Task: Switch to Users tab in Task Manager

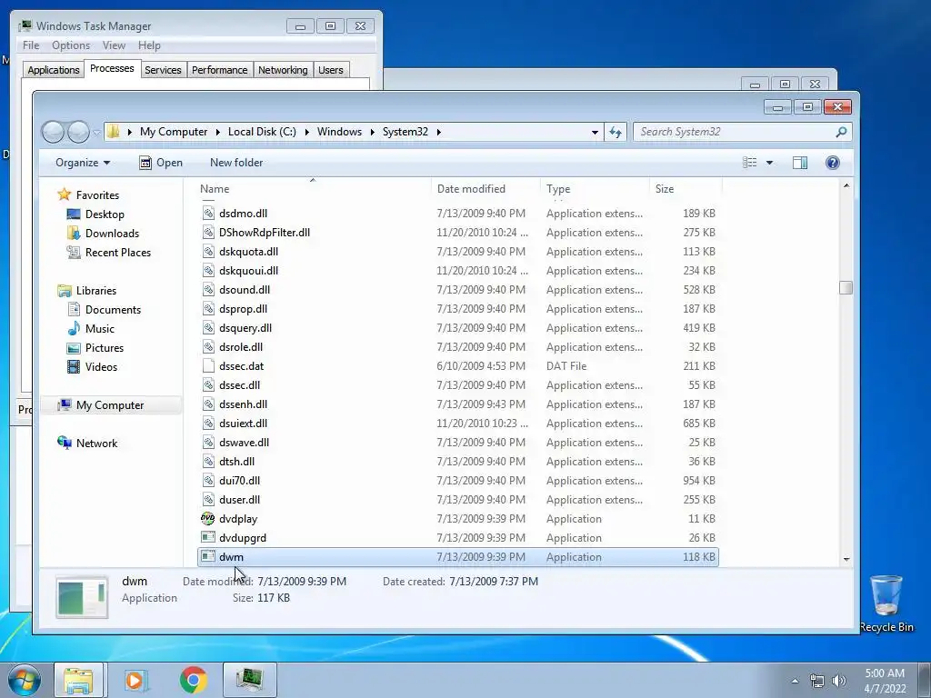Action: click(x=331, y=70)
